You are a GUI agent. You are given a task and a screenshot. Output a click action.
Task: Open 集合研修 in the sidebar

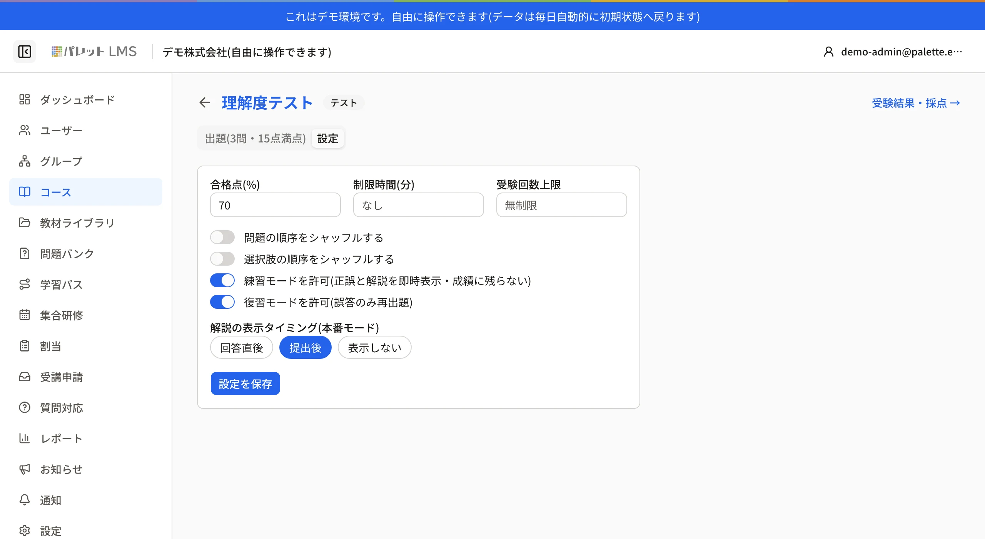[x=86, y=315]
